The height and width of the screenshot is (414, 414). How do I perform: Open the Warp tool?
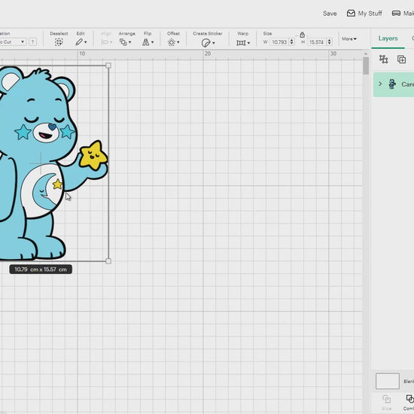pyautogui.click(x=241, y=43)
